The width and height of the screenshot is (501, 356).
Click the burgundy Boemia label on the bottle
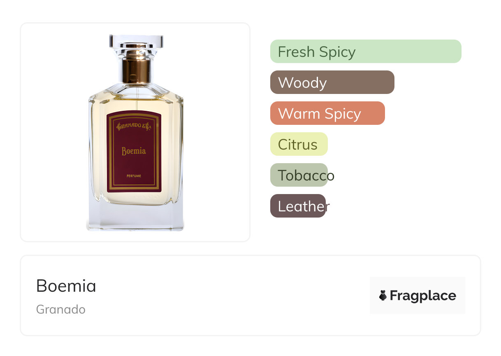134,152
